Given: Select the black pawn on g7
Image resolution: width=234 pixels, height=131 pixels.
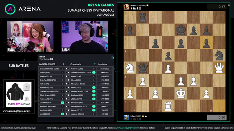Looking at the screenshot, I should point(206,30).
